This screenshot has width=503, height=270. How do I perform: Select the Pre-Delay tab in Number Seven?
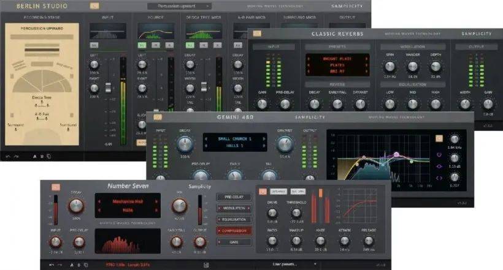[232, 197]
